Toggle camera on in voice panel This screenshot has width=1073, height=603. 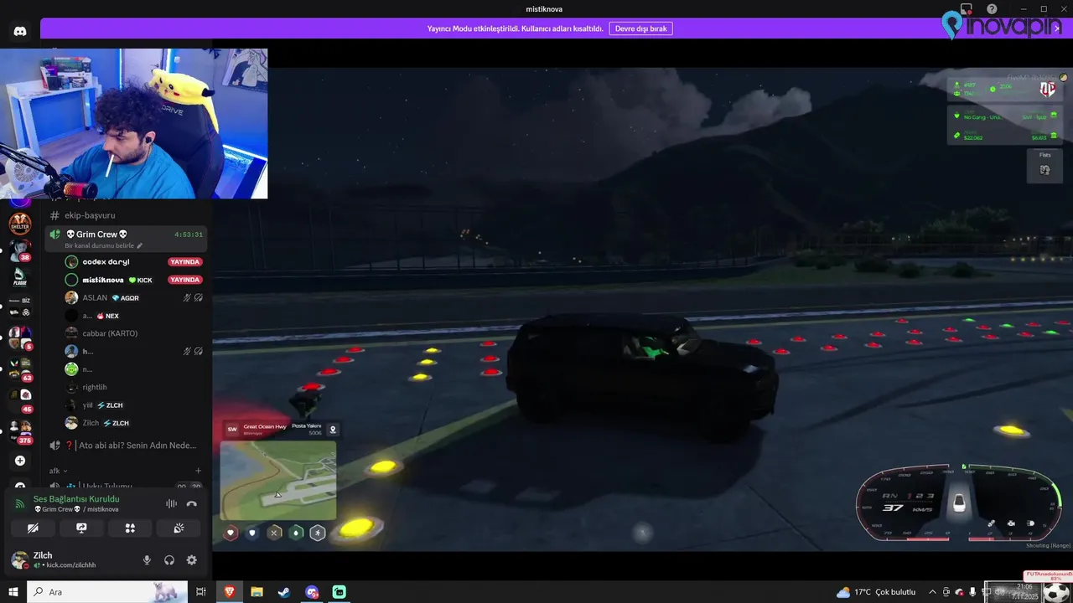click(x=33, y=528)
